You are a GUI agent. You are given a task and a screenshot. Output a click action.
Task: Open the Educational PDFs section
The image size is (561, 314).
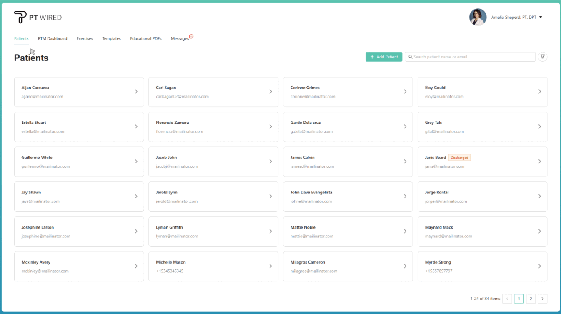tap(145, 38)
